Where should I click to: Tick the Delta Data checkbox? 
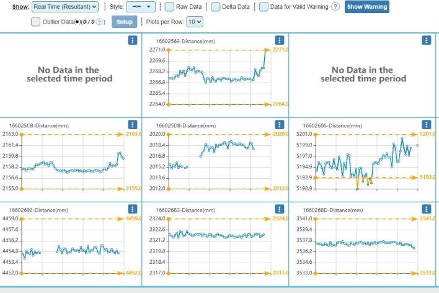[215, 7]
